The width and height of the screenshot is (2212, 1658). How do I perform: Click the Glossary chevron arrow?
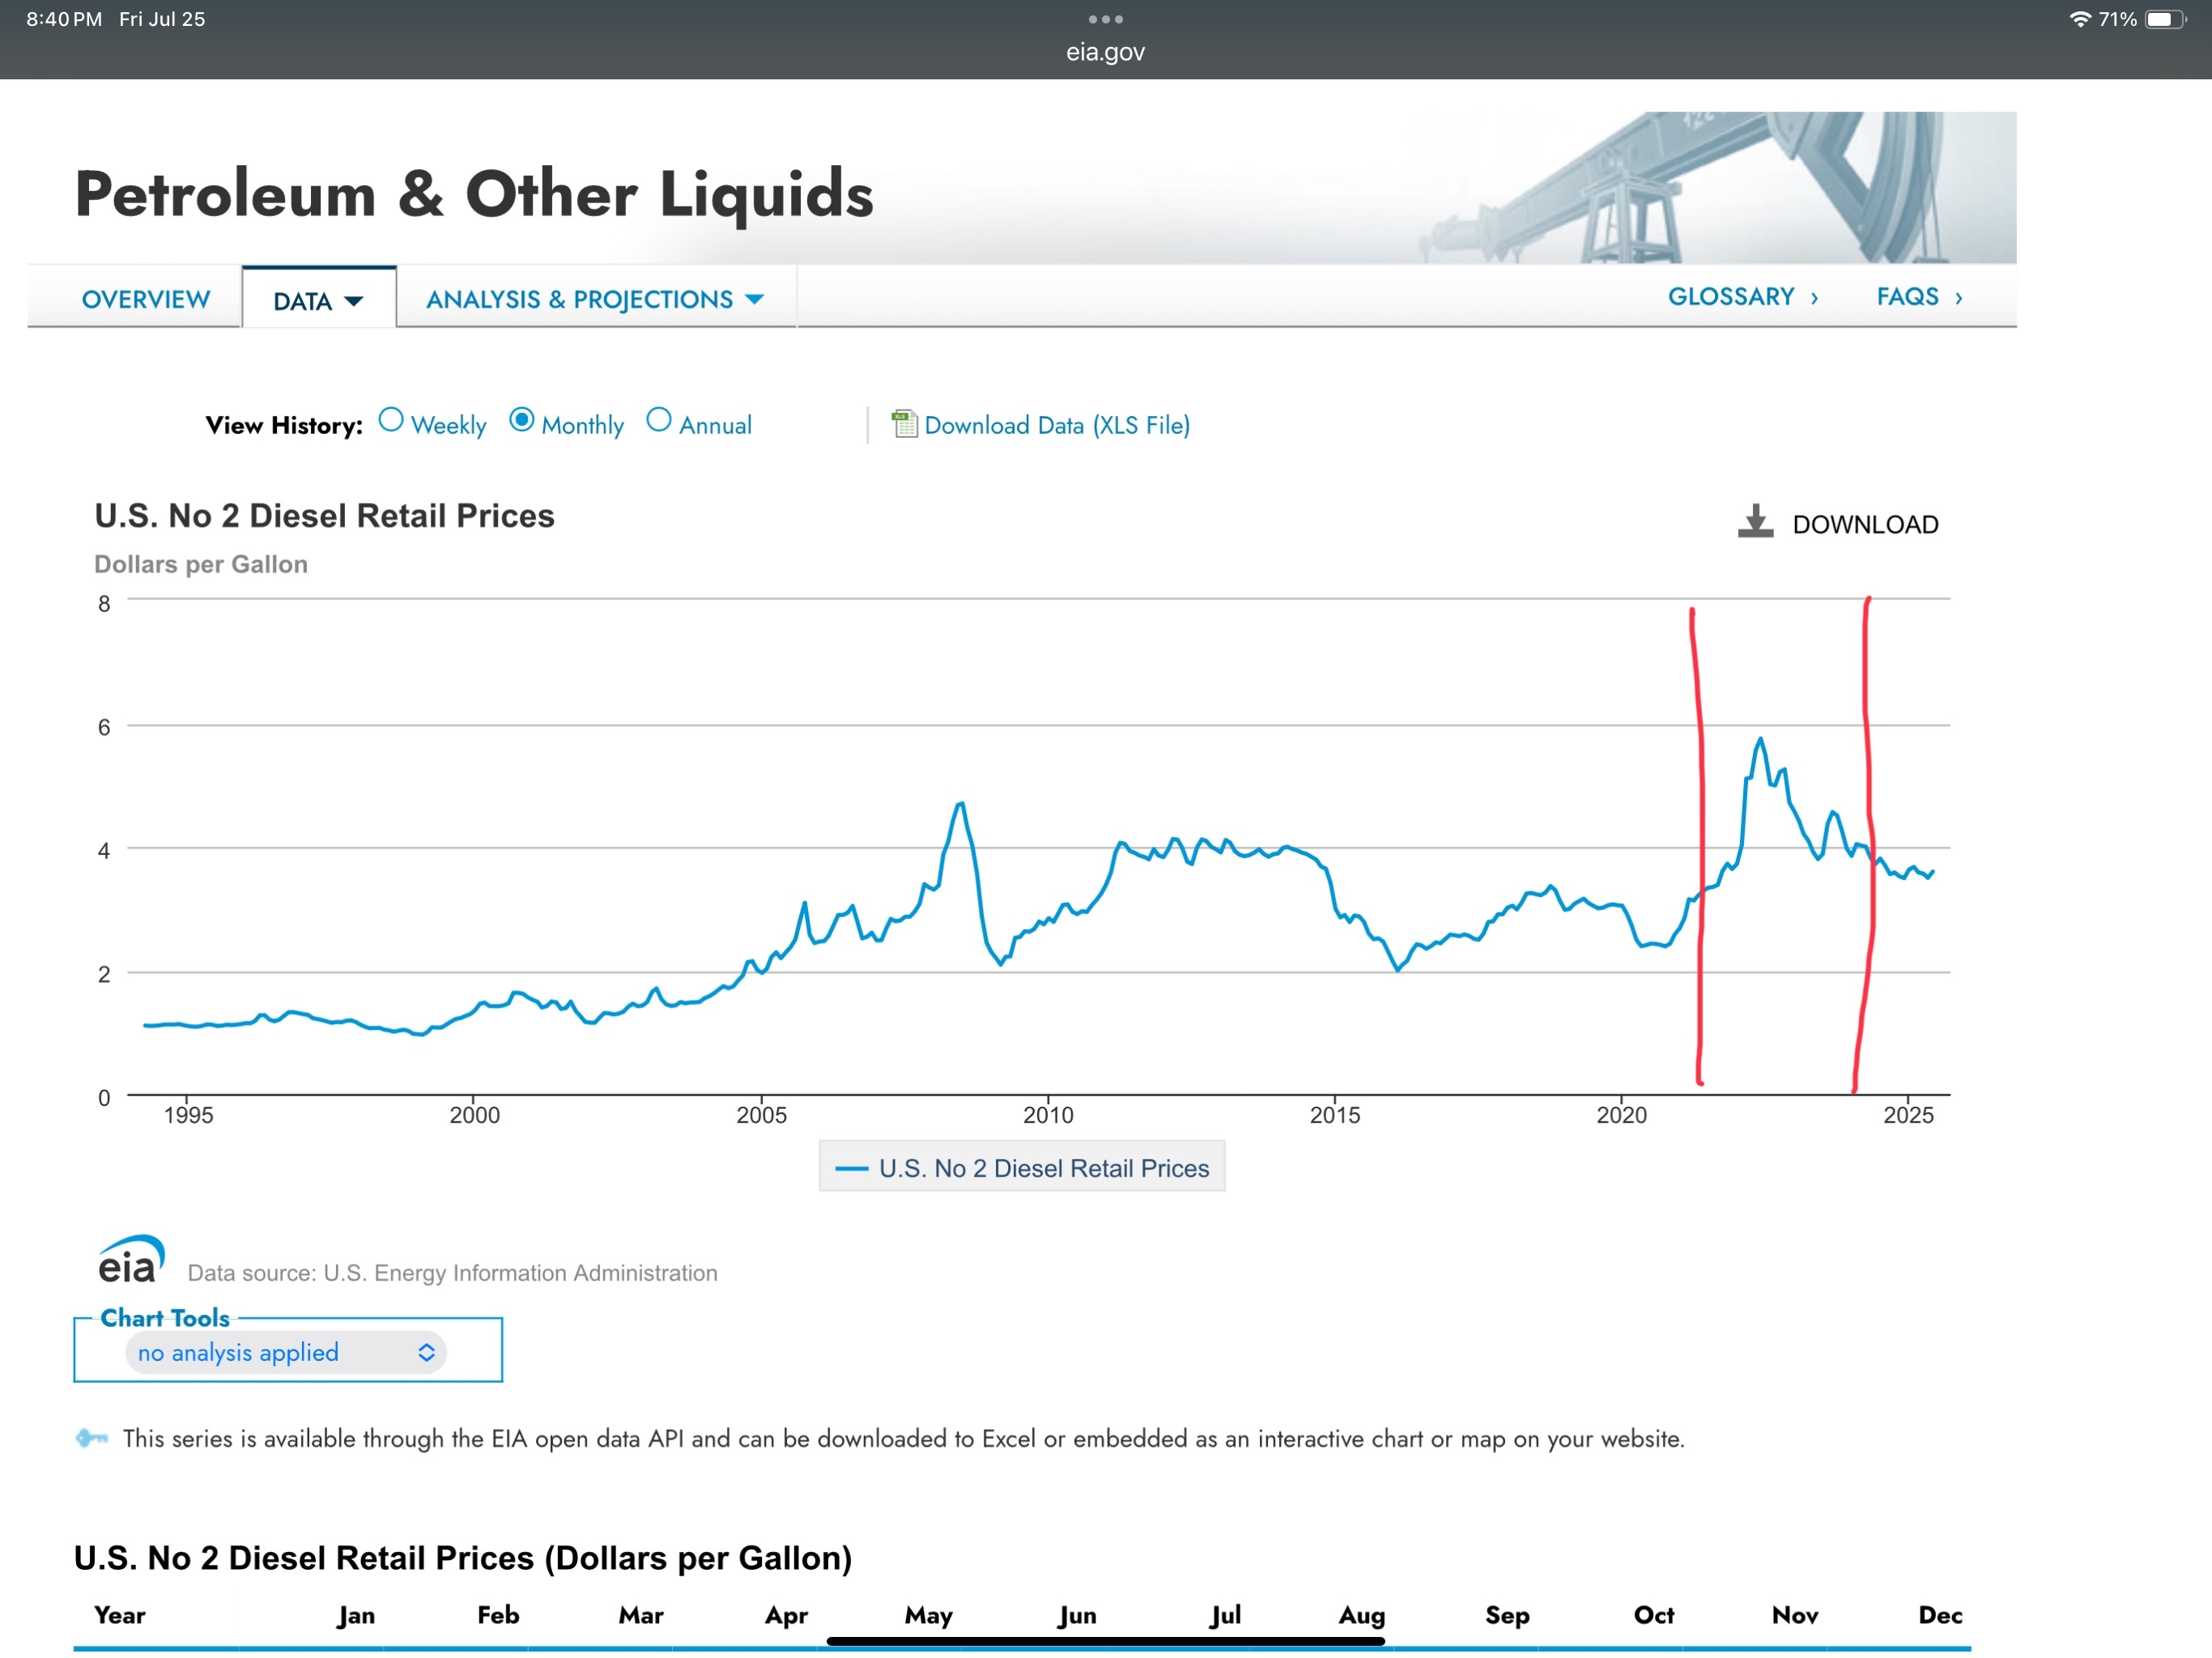1814,298
